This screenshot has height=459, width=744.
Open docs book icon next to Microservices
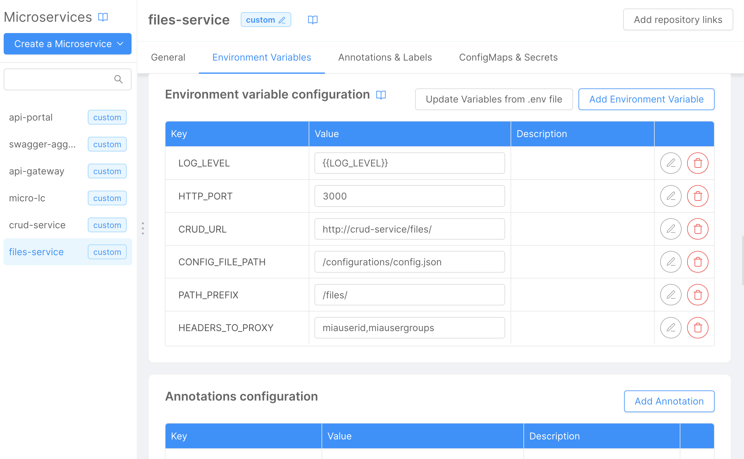click(x=103, y=17)
